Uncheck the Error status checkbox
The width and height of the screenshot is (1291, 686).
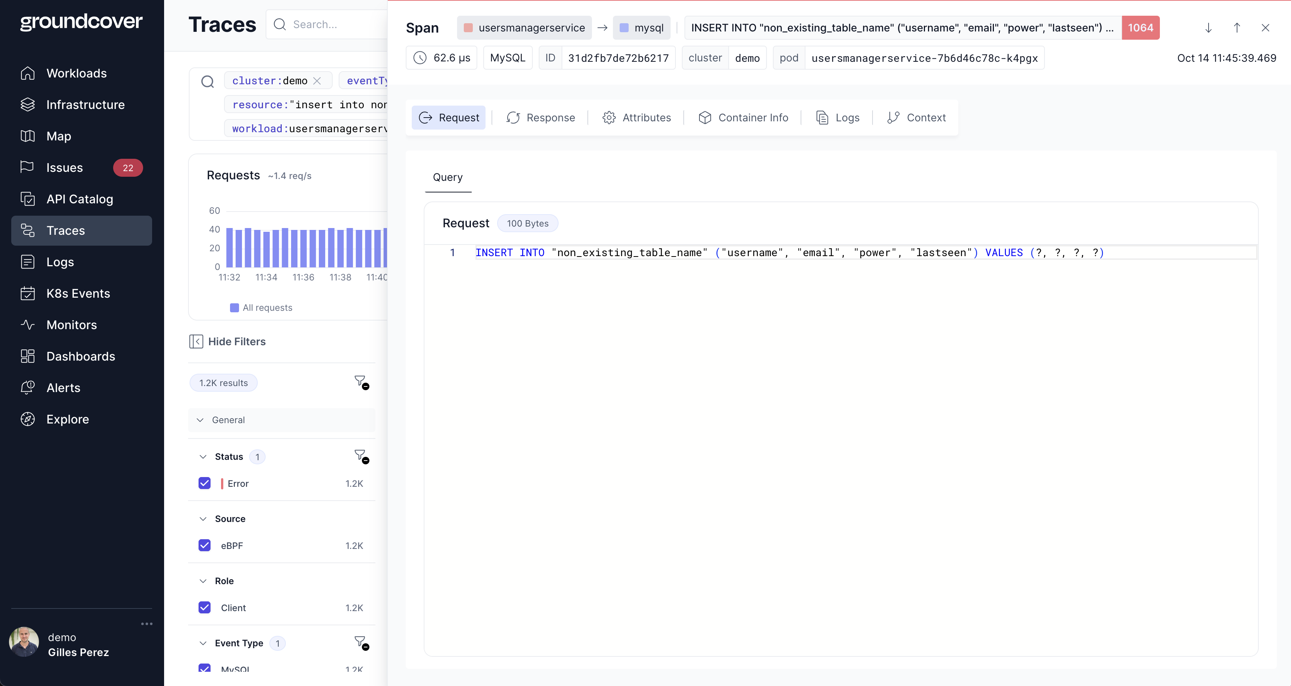pos(205,483)
